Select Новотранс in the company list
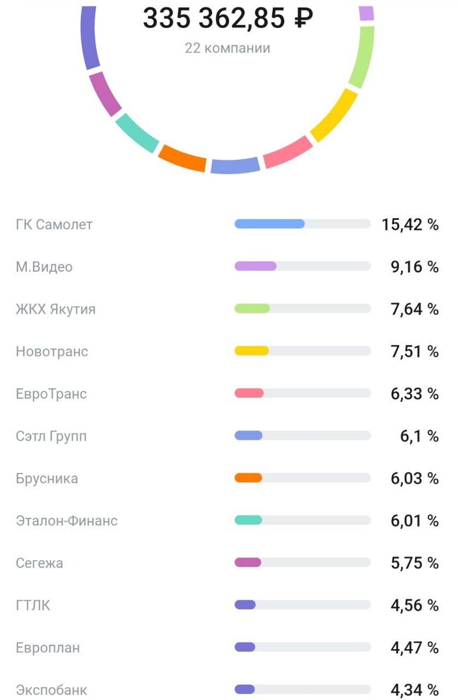This screenshot has height=700, width=458. pyautogui.click(x=52, y=351)
